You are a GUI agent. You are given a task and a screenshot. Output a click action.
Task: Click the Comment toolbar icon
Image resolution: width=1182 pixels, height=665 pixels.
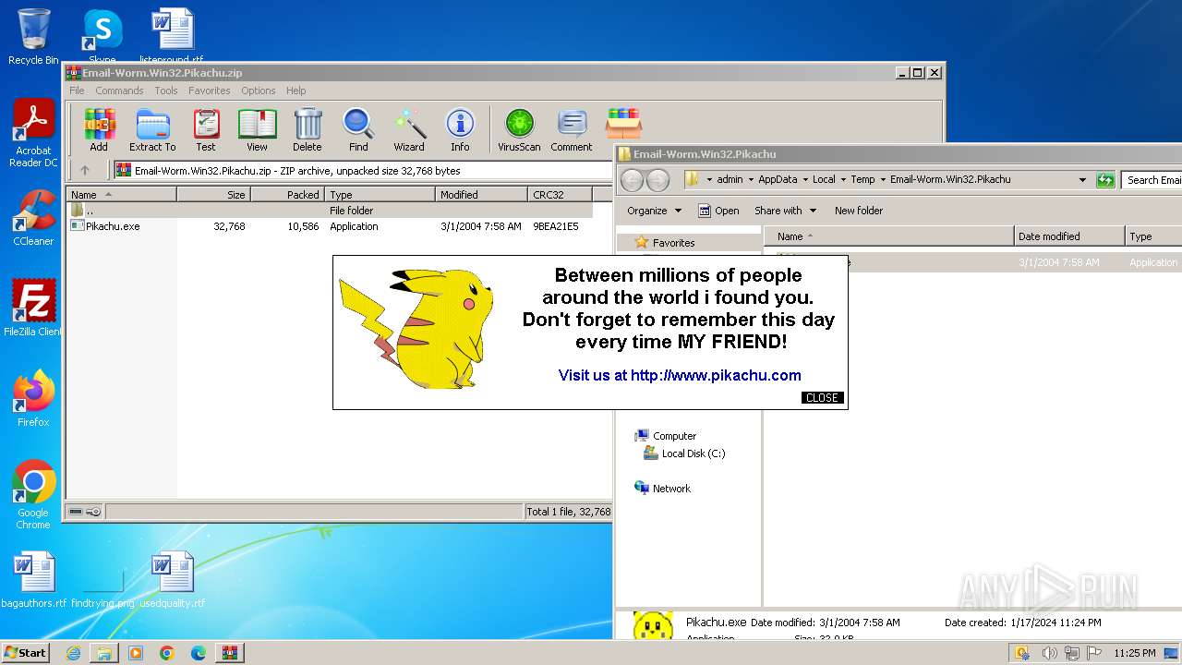(x=572, y=129)
